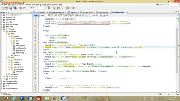This screenshot has width=180, height=101.
Task: Click the Previous Bookmark icon
Action: pos(77,15)
